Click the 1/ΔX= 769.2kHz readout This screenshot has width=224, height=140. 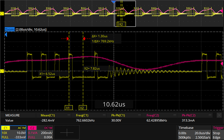103,41
